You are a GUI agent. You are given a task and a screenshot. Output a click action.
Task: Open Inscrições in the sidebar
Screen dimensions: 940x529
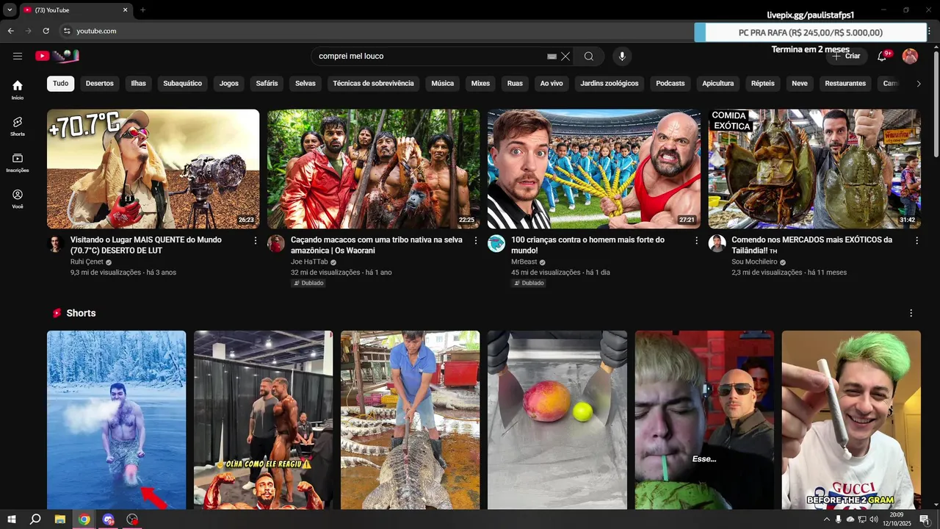point(18,163)
